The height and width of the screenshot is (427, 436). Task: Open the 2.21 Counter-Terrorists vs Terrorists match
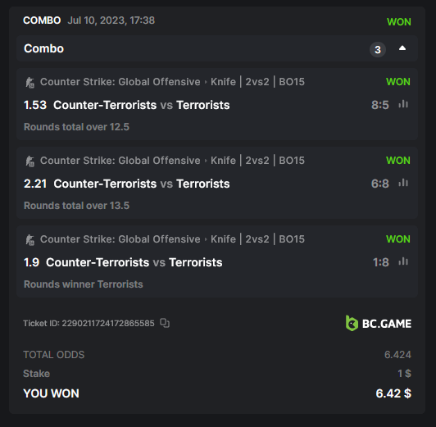click(x=127, y=184)
